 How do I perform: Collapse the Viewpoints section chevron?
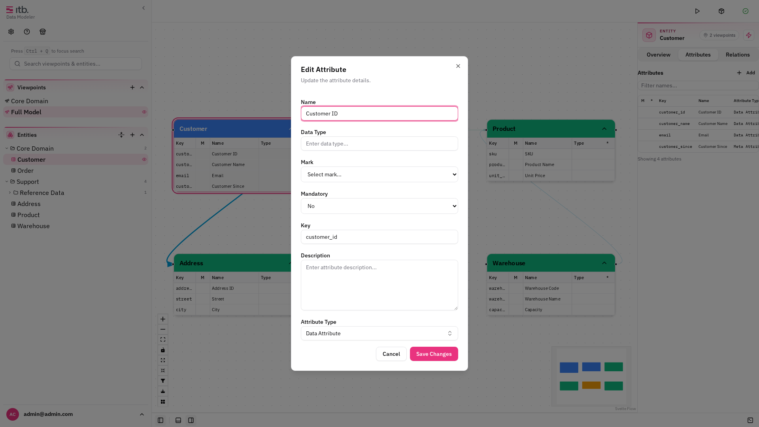coord(142,87)
